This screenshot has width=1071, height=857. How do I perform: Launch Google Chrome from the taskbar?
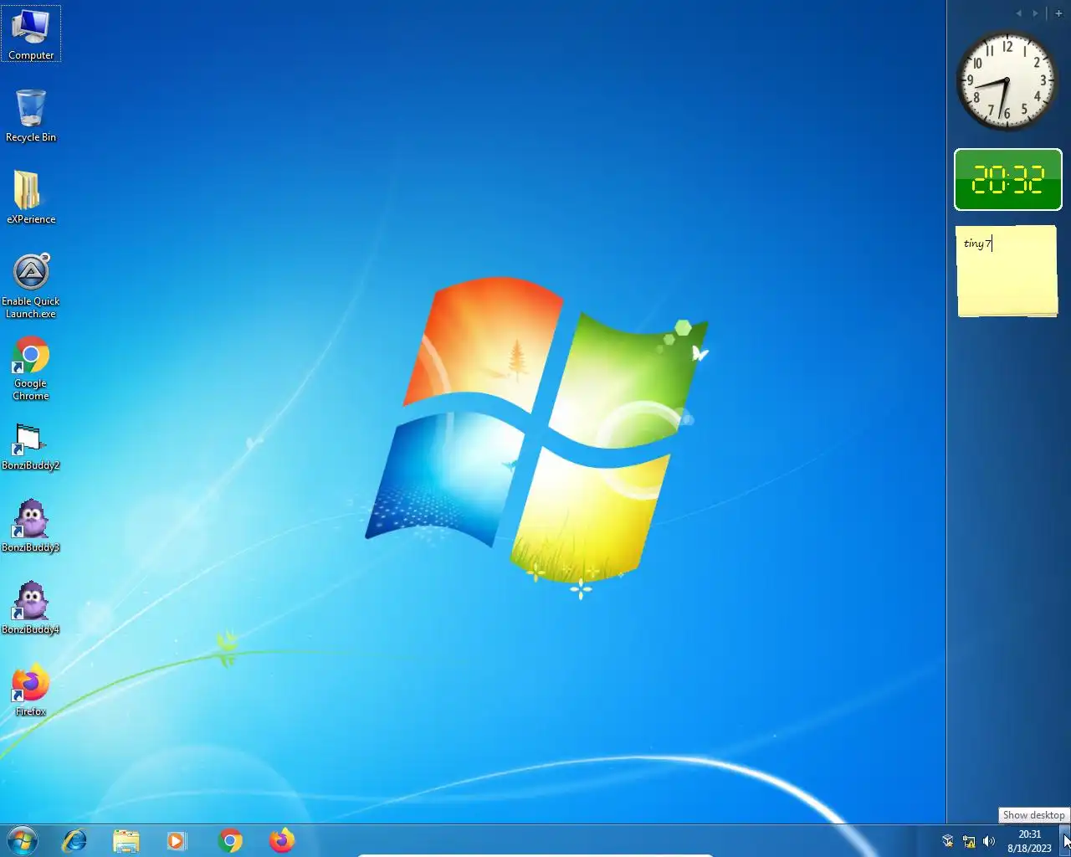click(x=230, y=840)
